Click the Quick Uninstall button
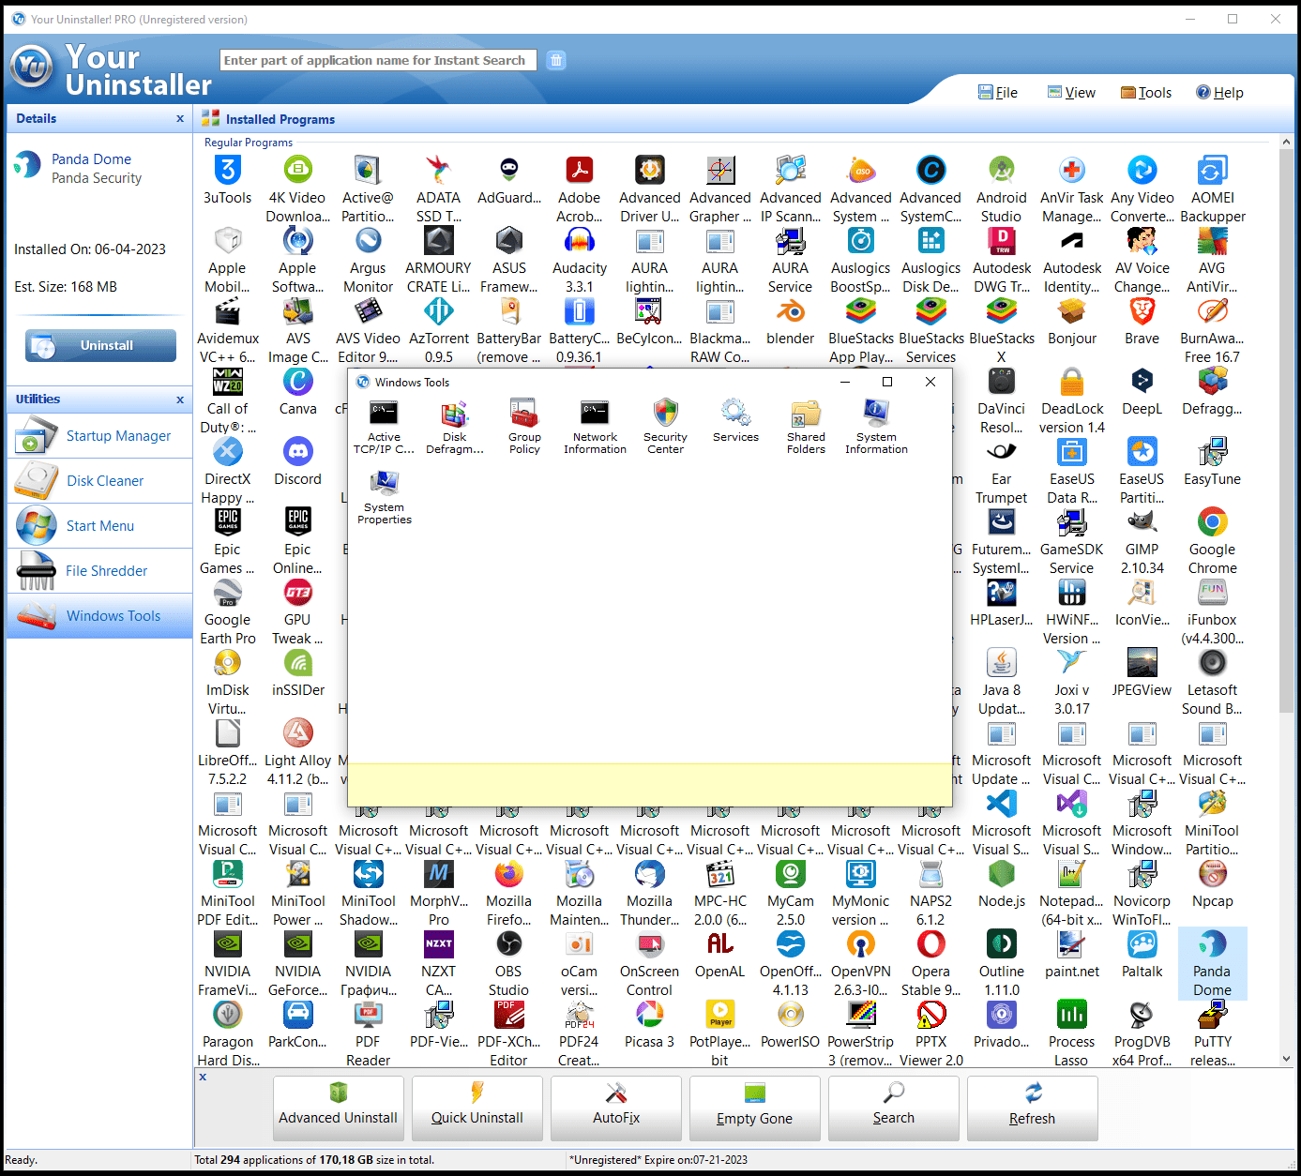 (x=477, y=1108)
